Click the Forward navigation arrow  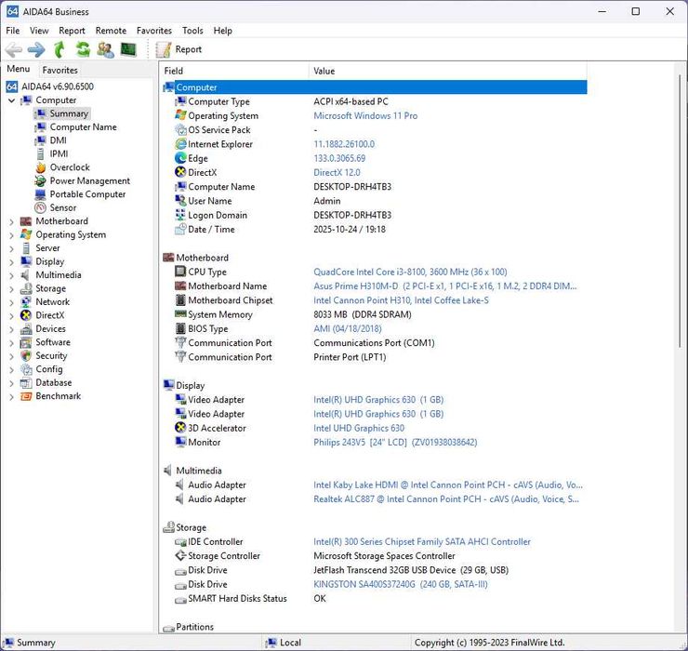click(36, 49)
